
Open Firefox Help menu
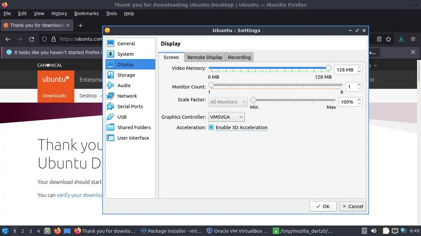click(129, 13)
